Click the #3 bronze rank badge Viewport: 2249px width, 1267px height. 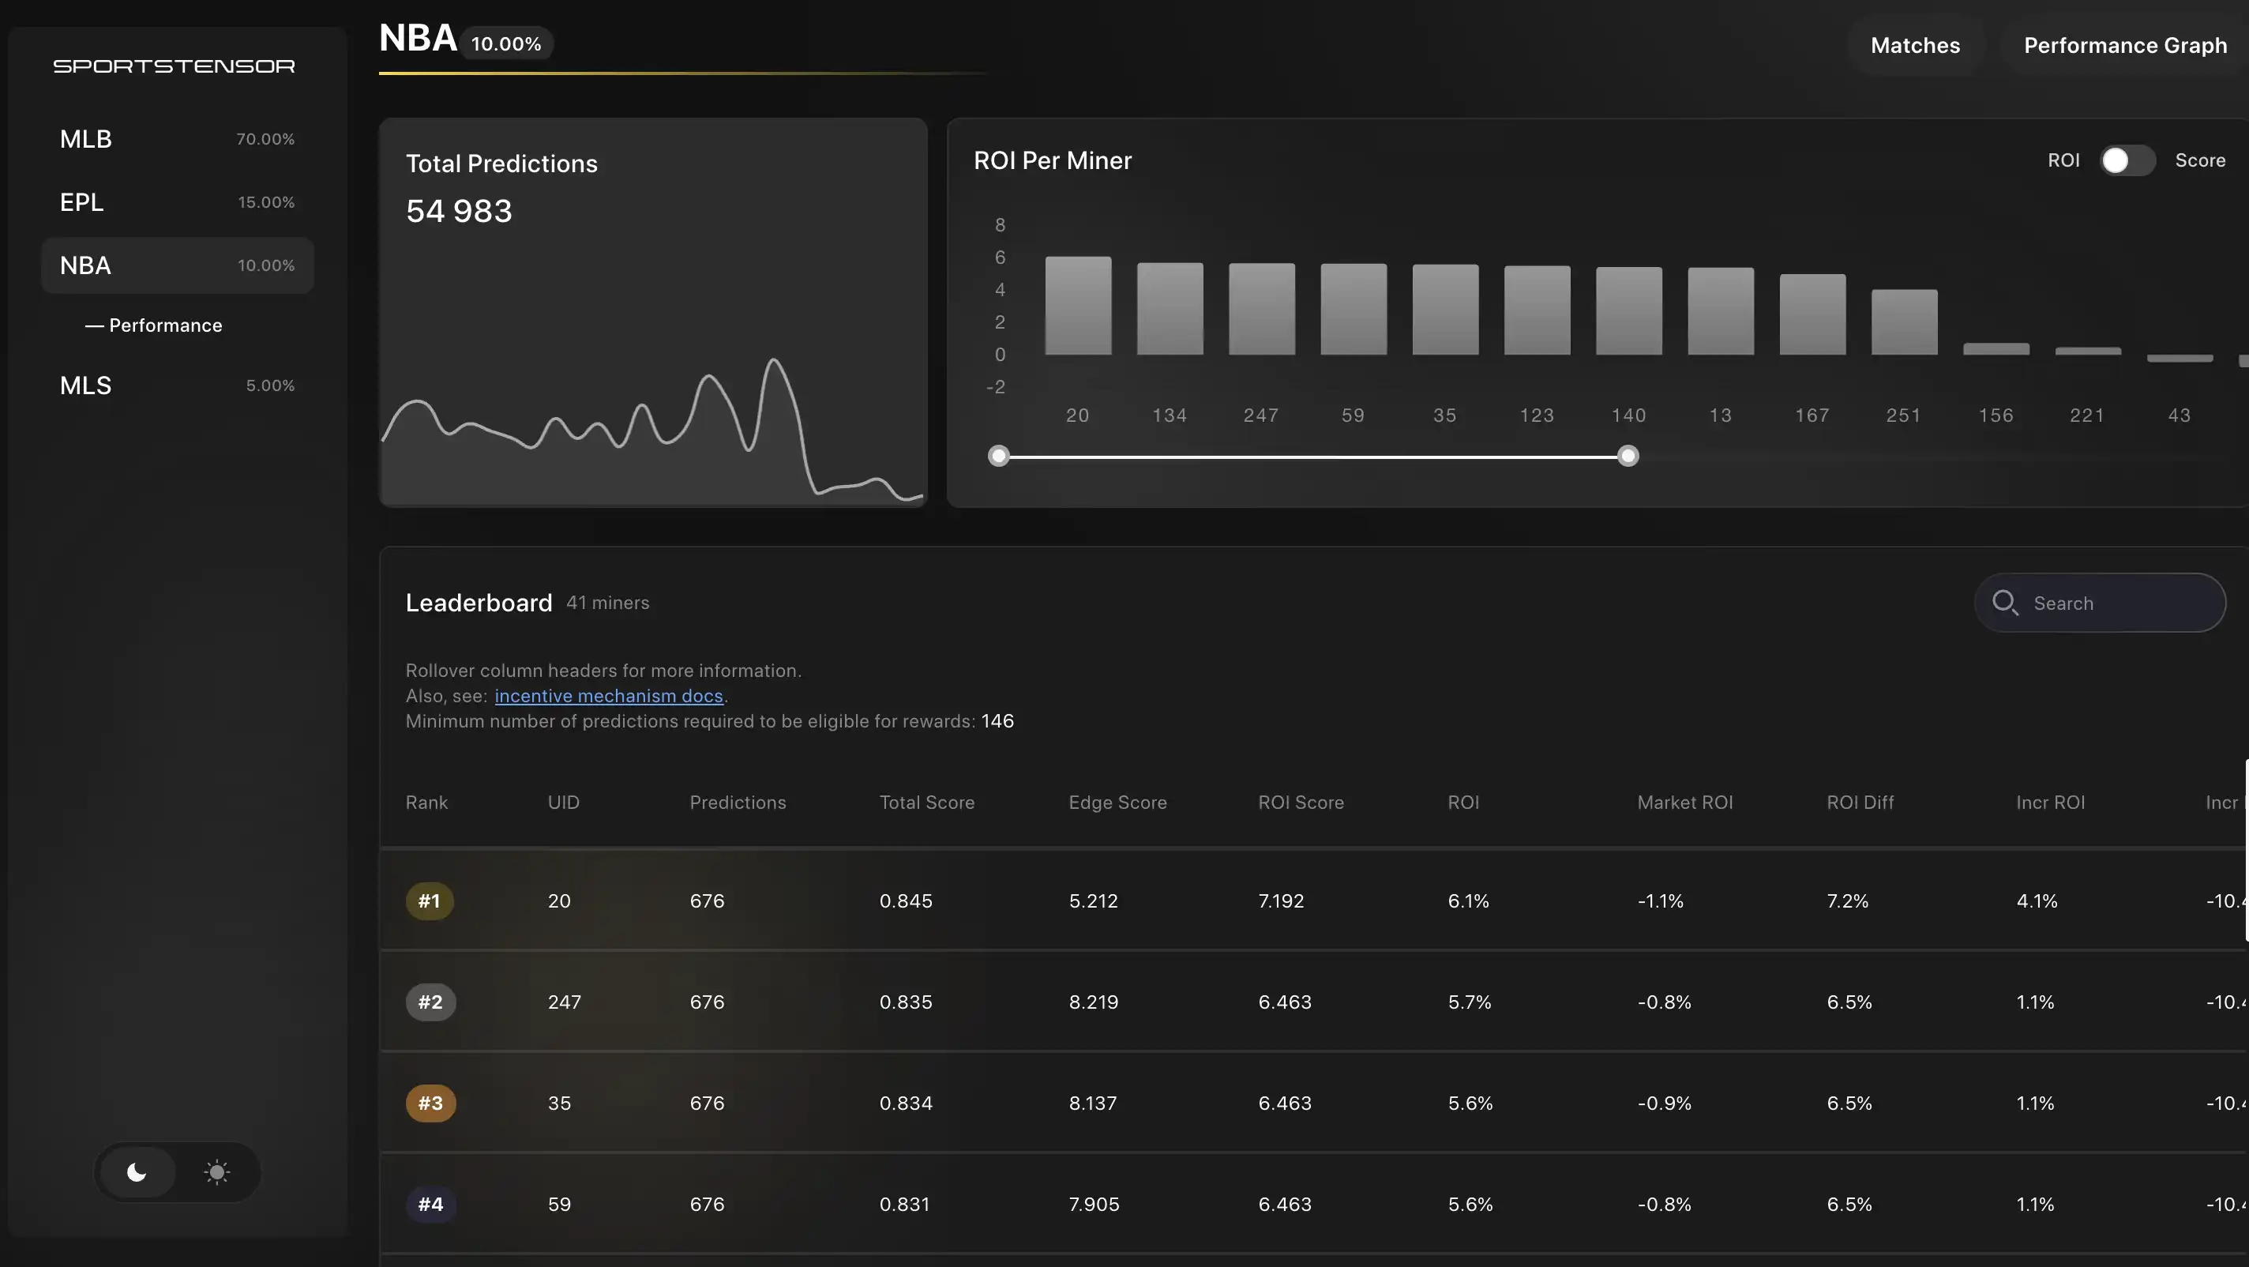(x=430, y=1103)
